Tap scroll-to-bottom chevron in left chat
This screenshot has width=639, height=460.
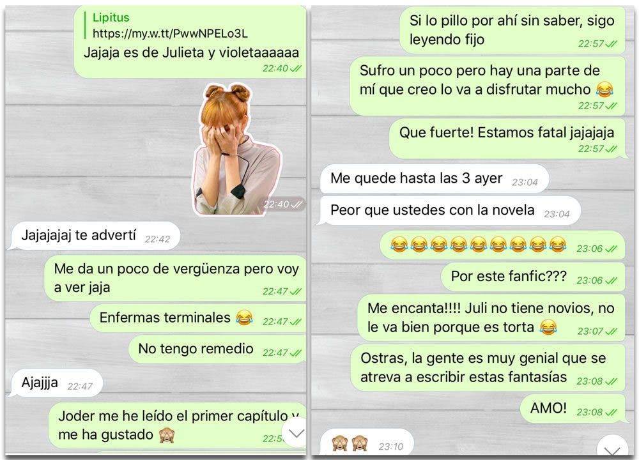click(x=296, y=433)
